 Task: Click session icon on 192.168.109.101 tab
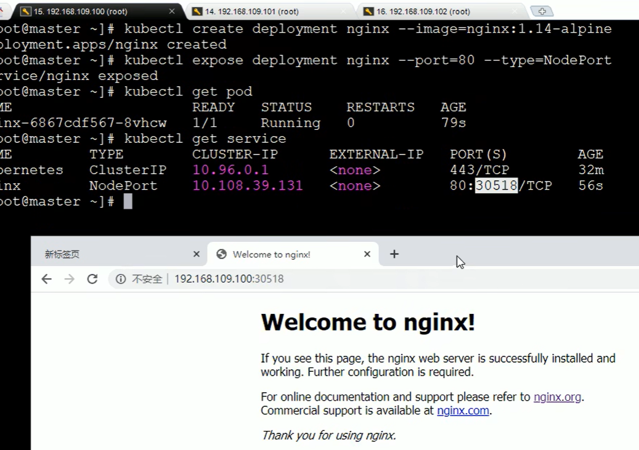pos(197,12)
